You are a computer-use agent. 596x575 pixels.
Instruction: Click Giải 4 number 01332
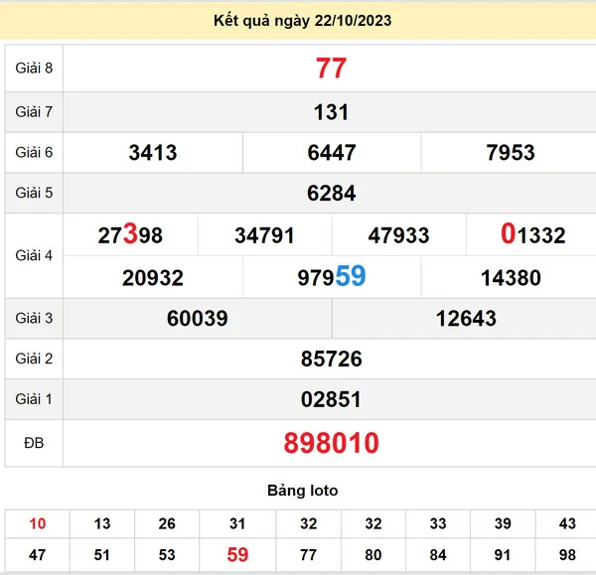532,235
